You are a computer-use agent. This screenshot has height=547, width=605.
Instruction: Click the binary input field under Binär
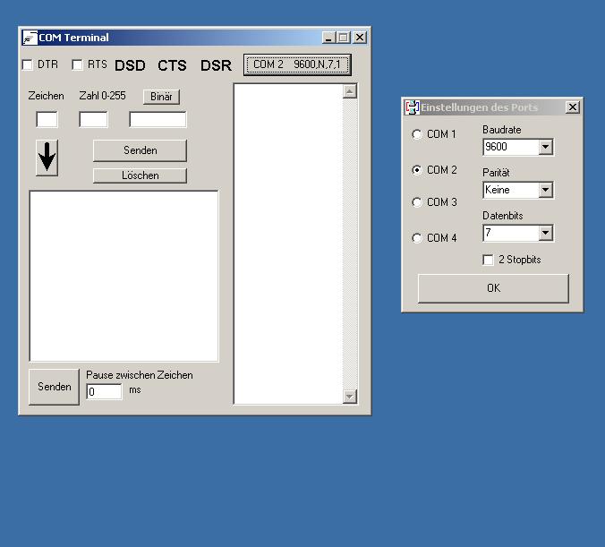pos(158,119)
